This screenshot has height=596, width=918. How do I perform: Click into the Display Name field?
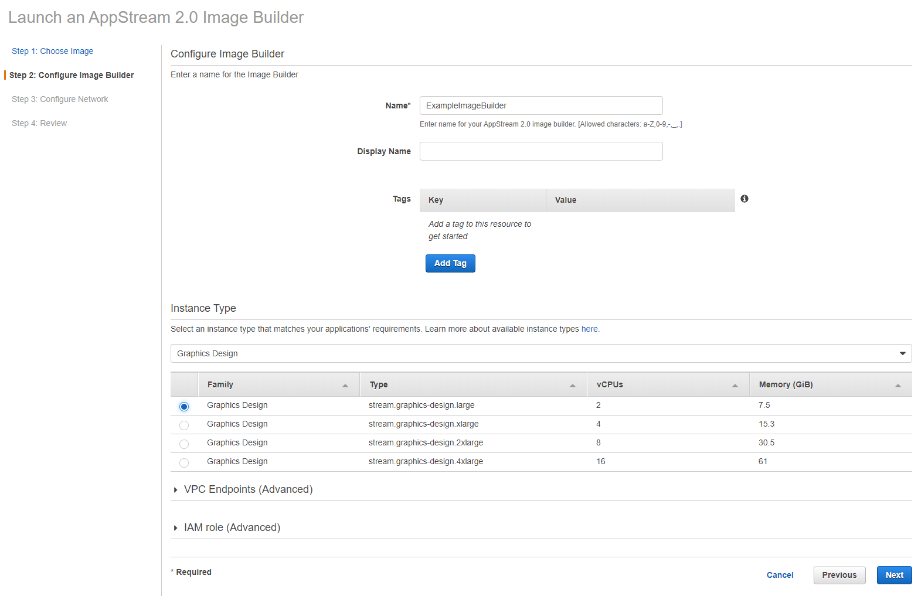click(x=540, y=151)
